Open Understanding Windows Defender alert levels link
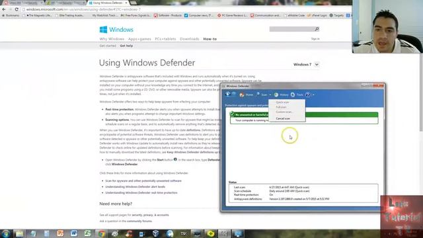423x238 pixels. tap(135, 186)
